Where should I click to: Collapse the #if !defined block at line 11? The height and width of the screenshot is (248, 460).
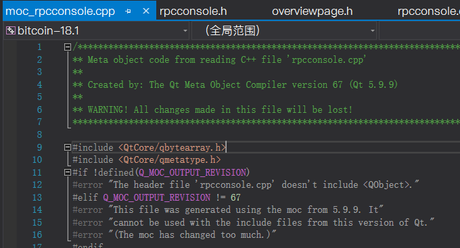68,172
